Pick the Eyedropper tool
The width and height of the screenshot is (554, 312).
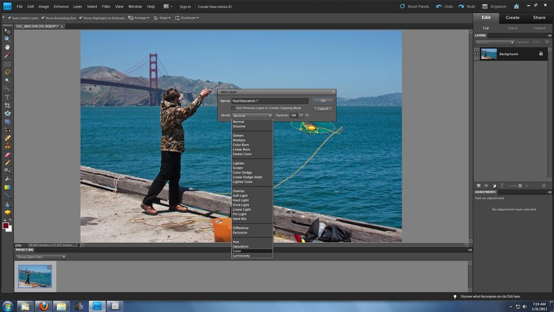pos(7,55)
